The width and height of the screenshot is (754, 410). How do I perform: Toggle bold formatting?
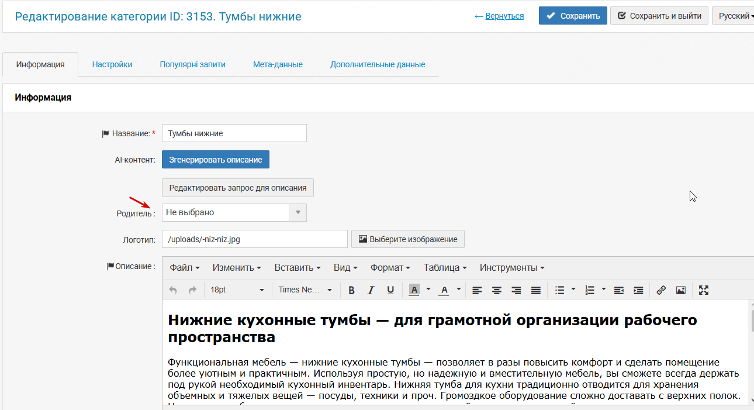352,290
